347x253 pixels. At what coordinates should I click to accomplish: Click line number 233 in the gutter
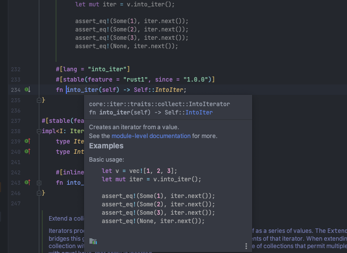pyautogui.click(x=16, y=80)
